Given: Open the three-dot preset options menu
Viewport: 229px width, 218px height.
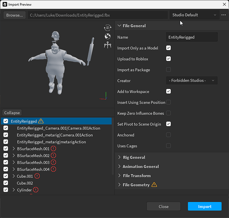Looking at the screenshot, I should click(224, 15).
